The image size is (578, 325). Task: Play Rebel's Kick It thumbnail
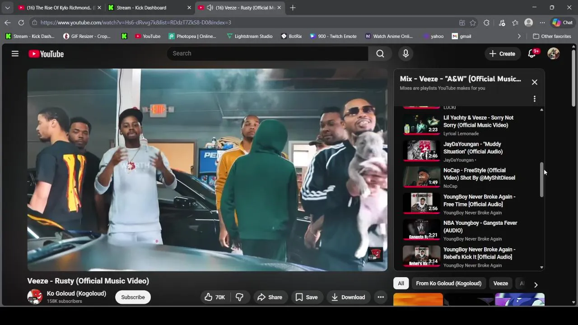tap(421, 256)
